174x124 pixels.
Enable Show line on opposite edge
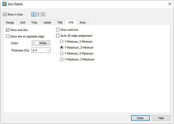click(x=7, y=36)
